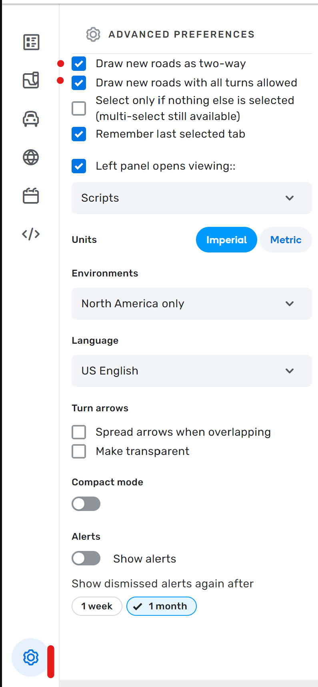Open the North America only environments dropdown
The height and width of the screenshot is (687, 318).
[x=192, y=304]
